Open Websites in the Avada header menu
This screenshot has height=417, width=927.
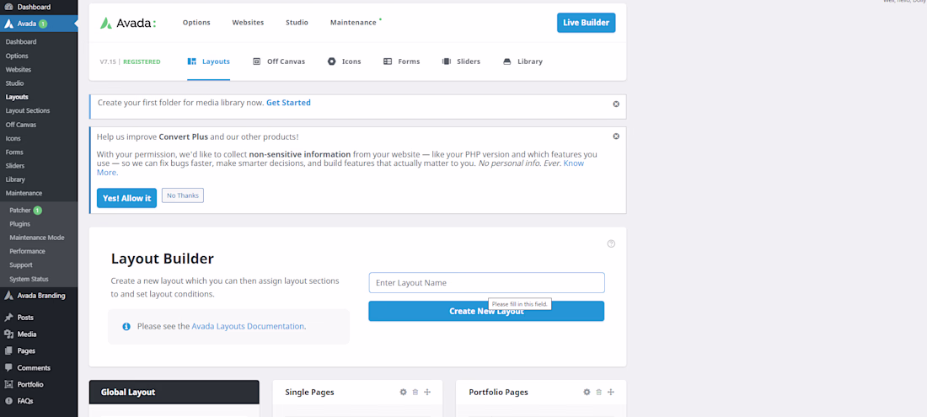point(248,23)
